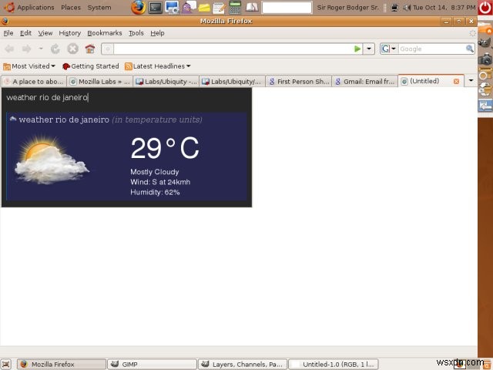Click the Firefox Back arrow button

[x=9, y=49]
